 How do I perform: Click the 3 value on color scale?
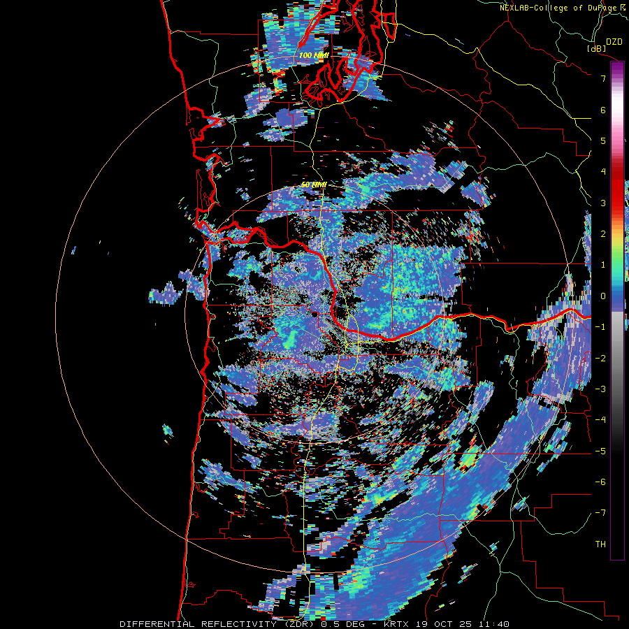point(603,203)
